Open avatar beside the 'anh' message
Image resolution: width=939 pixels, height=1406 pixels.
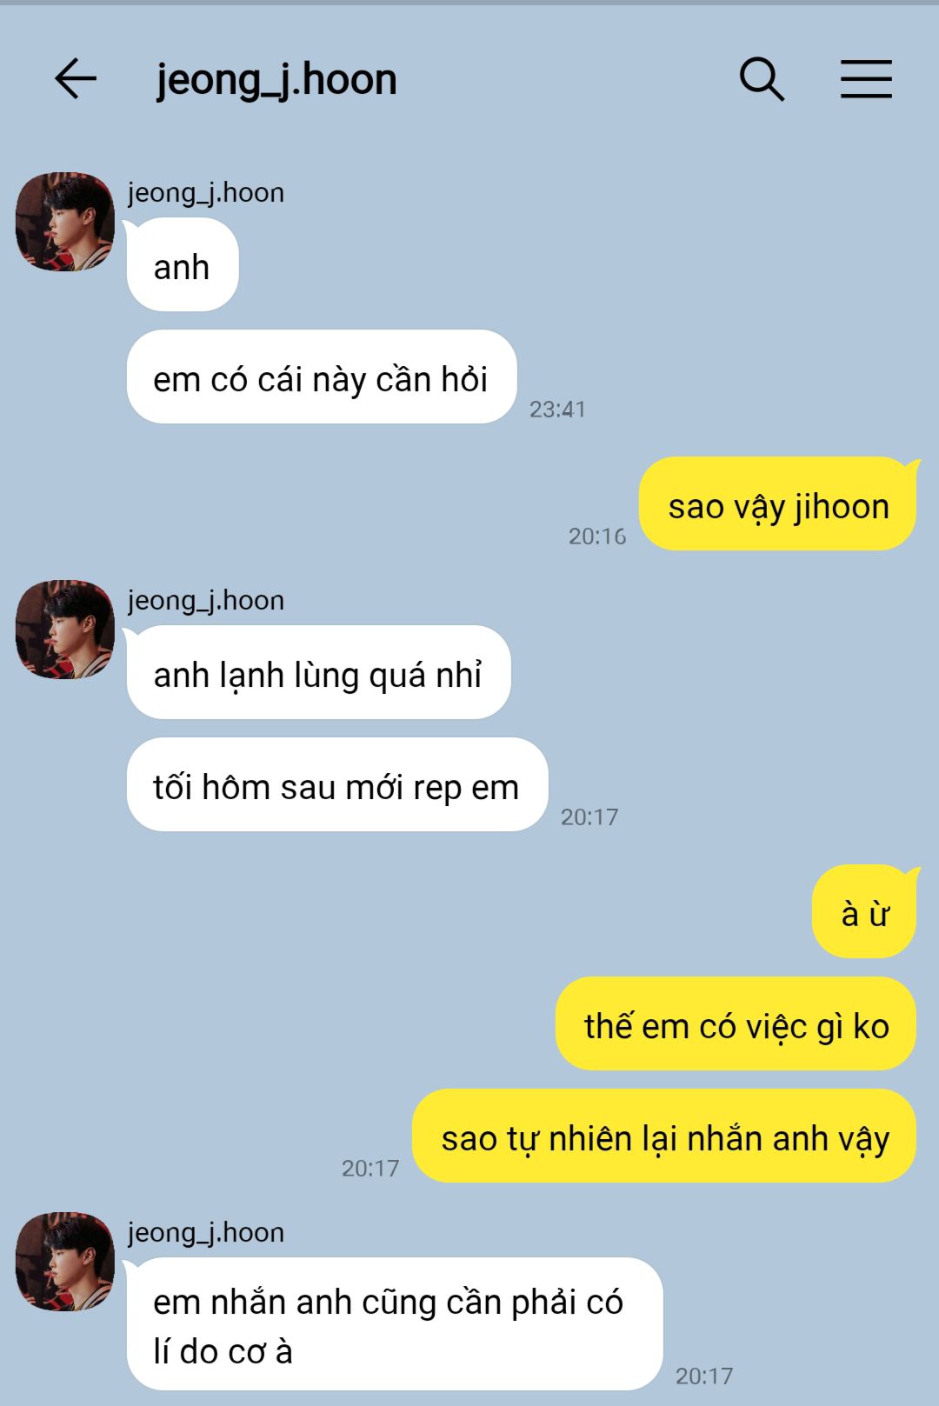(65, 221)
